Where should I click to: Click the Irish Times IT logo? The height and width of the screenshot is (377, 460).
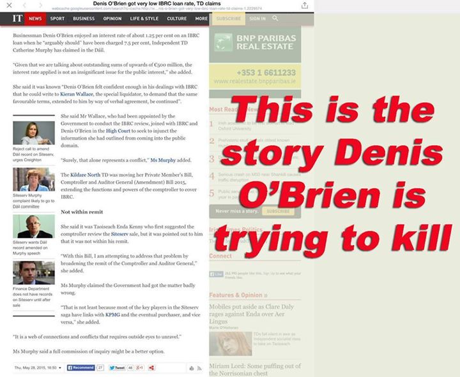pos(17,18)
